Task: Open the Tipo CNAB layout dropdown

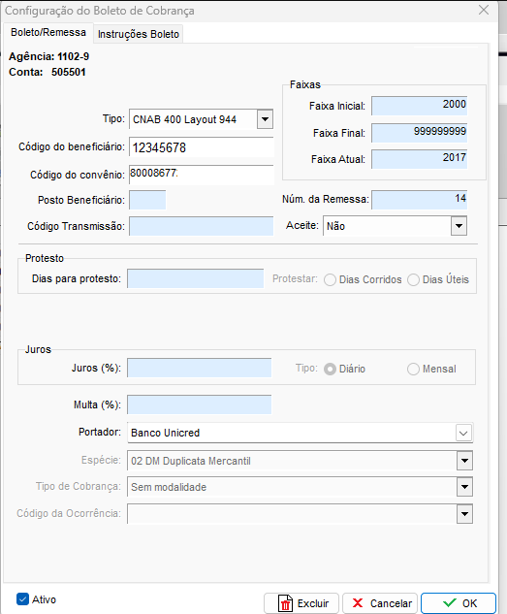Action: tap(265, 119)
